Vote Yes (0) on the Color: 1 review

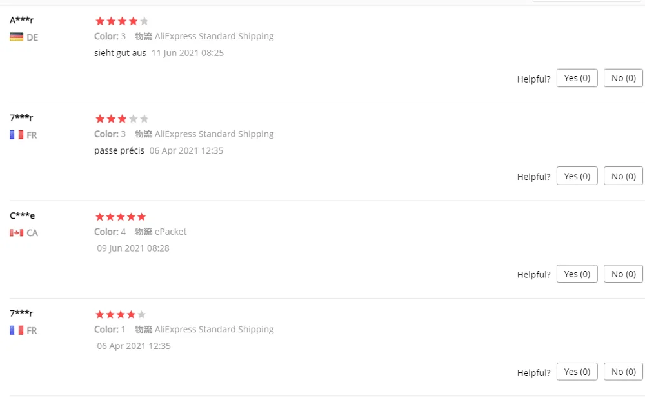[577, 372]
